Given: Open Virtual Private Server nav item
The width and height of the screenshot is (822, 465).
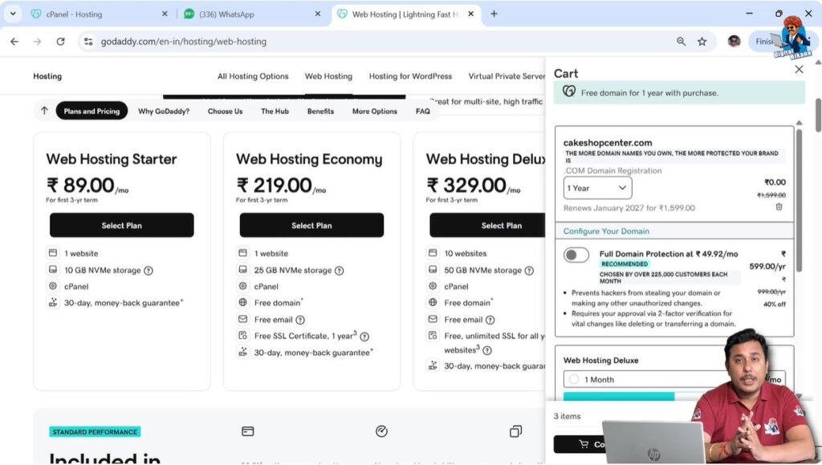Looking at the screenshot, I should click(x=507, y=76).
